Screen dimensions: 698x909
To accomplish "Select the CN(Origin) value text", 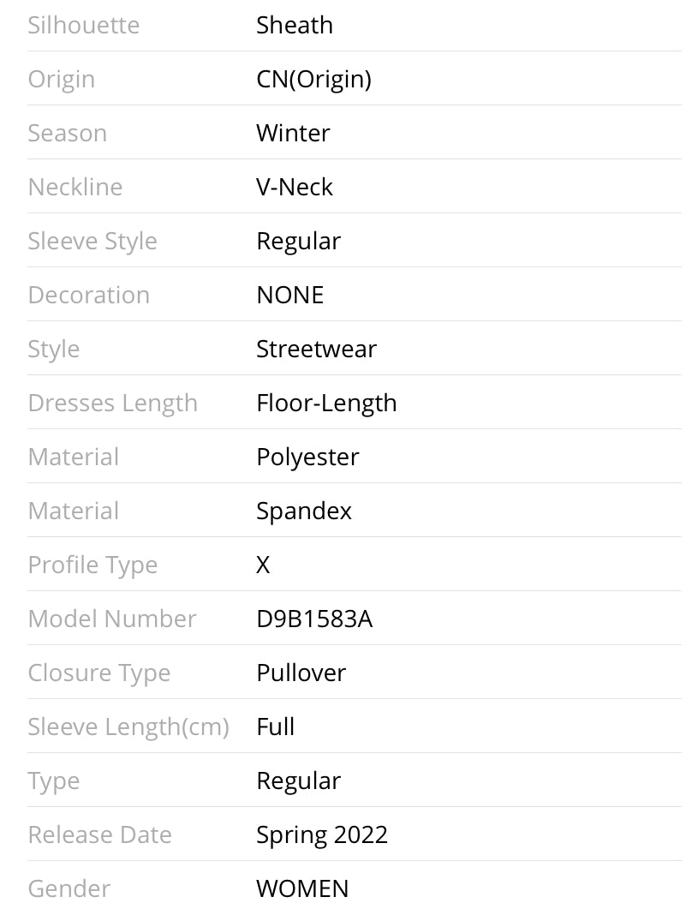I will click(313, 79).
